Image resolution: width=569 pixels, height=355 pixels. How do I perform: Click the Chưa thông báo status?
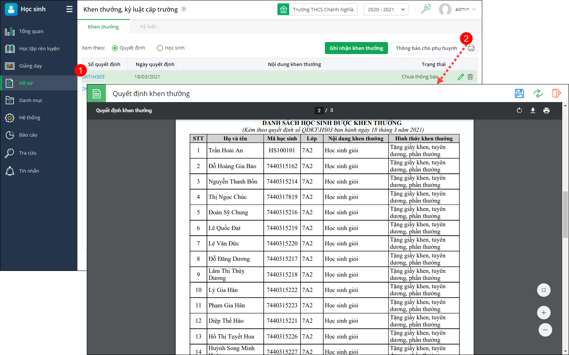coord(420,77)
